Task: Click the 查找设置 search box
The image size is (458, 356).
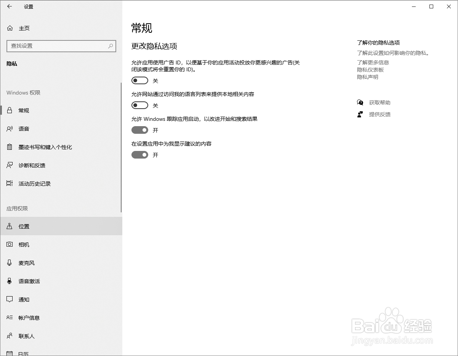Action: click(61, 46)
